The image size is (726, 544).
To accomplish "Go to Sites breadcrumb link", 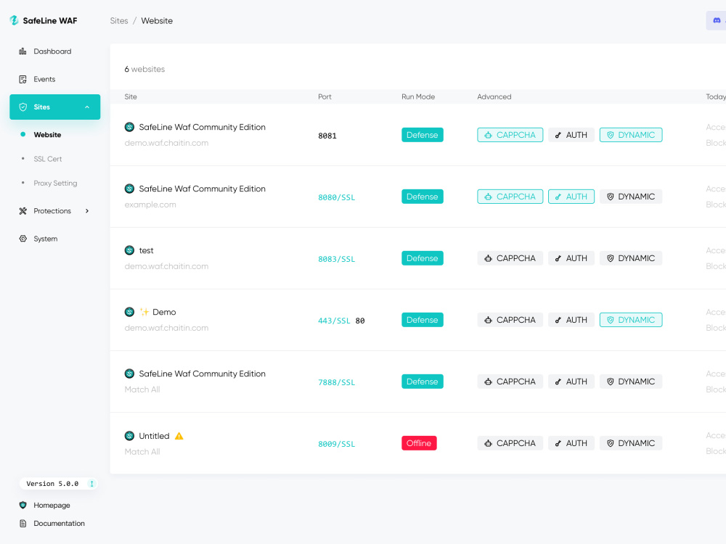I will 119,21.
